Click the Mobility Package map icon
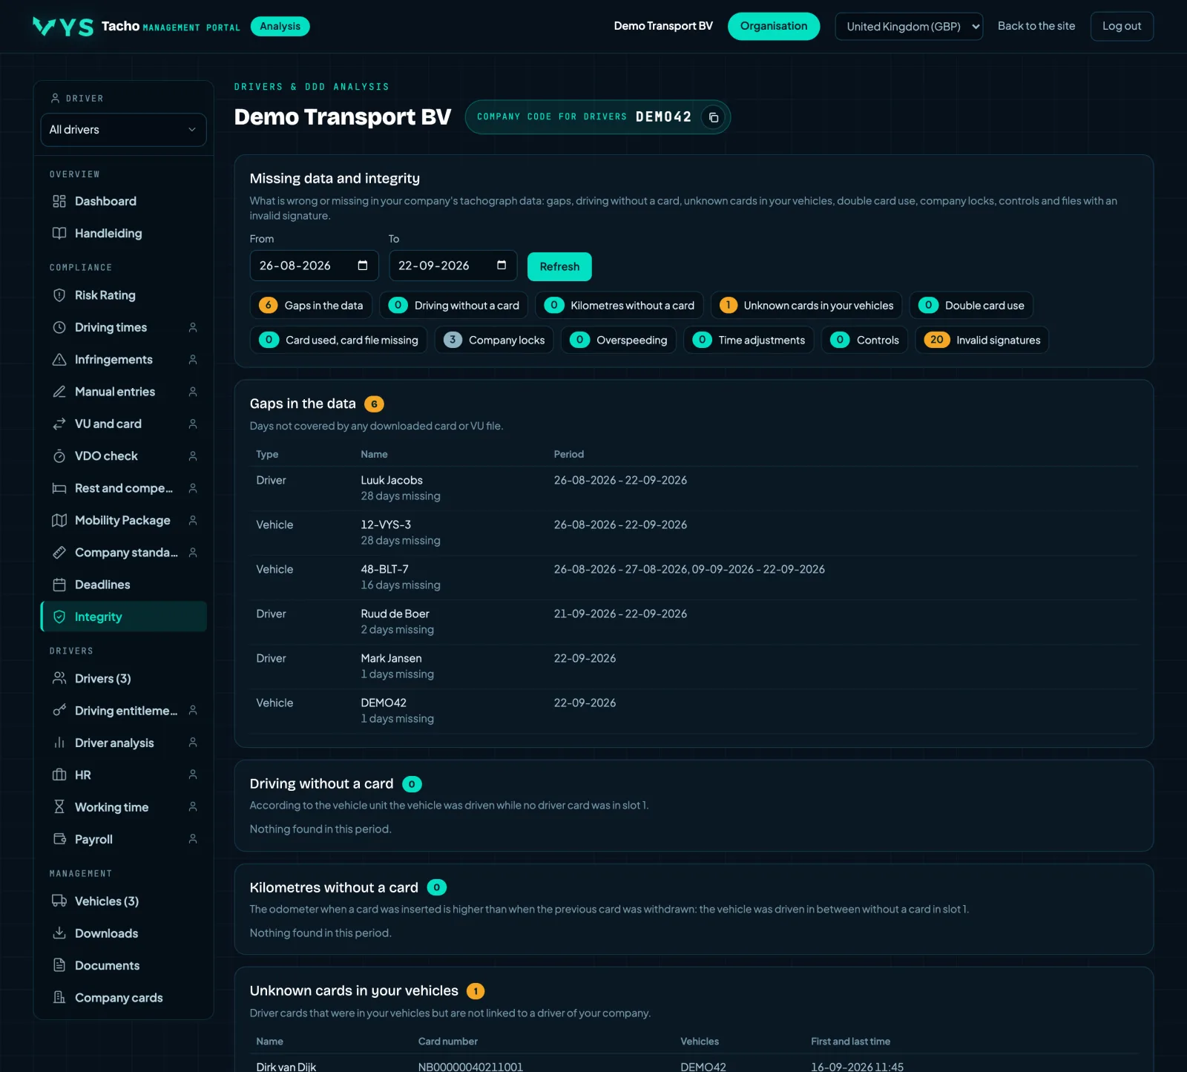The width and height of the screenshot is (1187, 1072). [59, 520]
